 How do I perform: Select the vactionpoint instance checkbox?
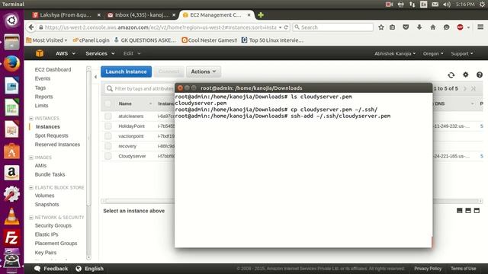108,136
